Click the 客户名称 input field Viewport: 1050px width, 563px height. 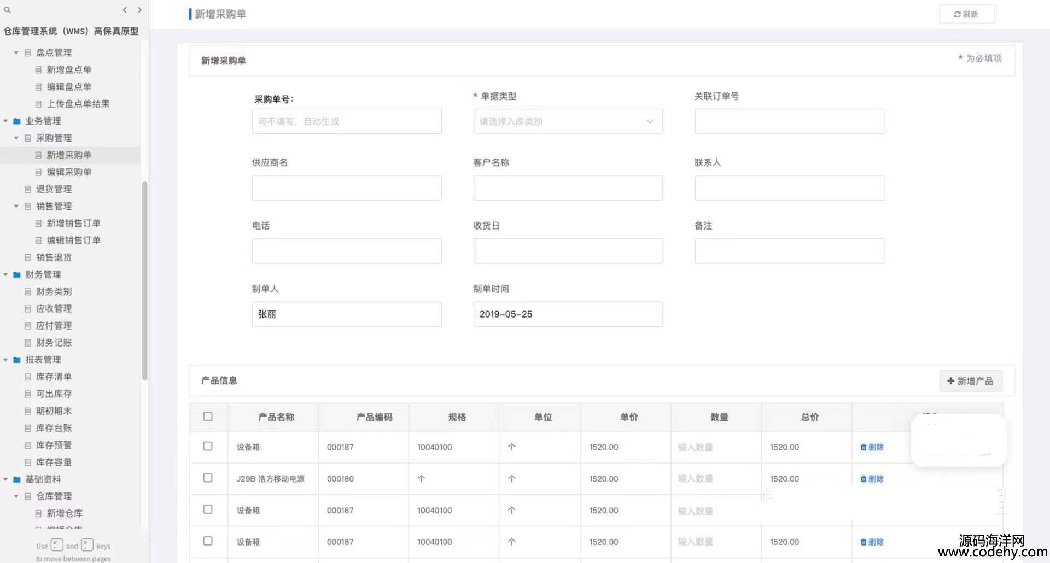pyautogui.click(x=568, y=187)
